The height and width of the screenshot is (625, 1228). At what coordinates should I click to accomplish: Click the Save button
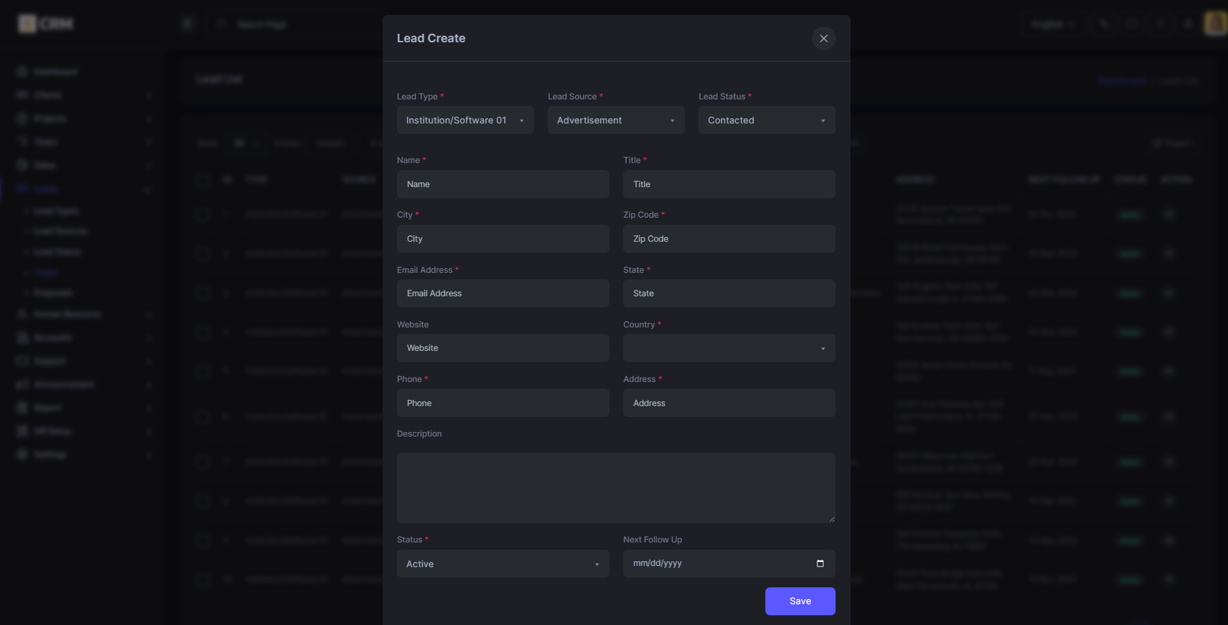(x=800, y=601)
